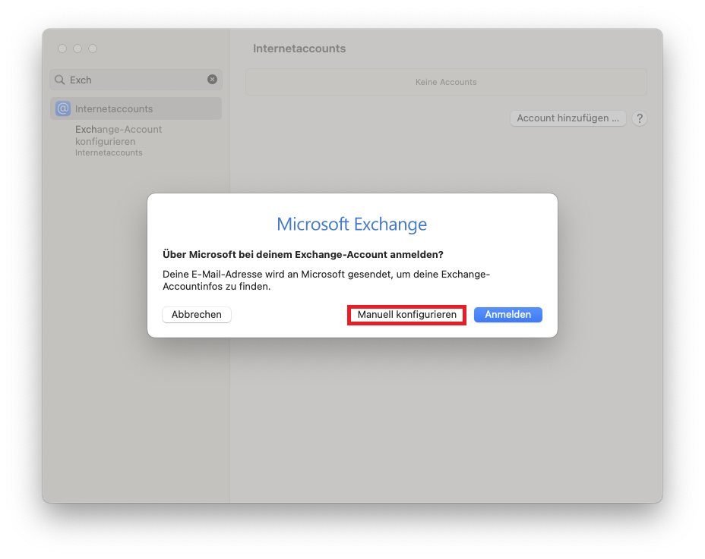This screenshot has height=559, width=705.
Task: Open help via the question mark icon
Action: click(639, 118)
